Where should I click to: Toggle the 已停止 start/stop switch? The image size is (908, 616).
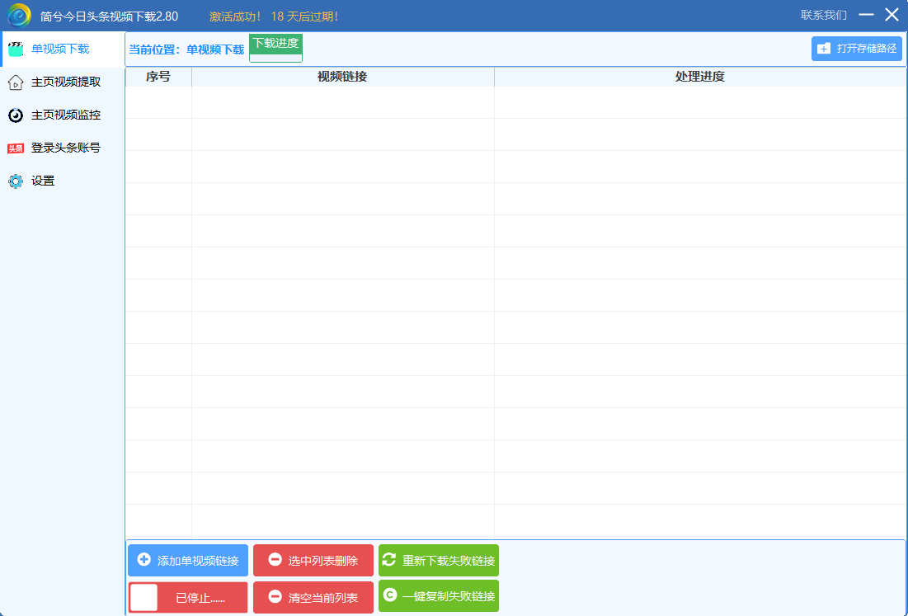coord(144,597)
